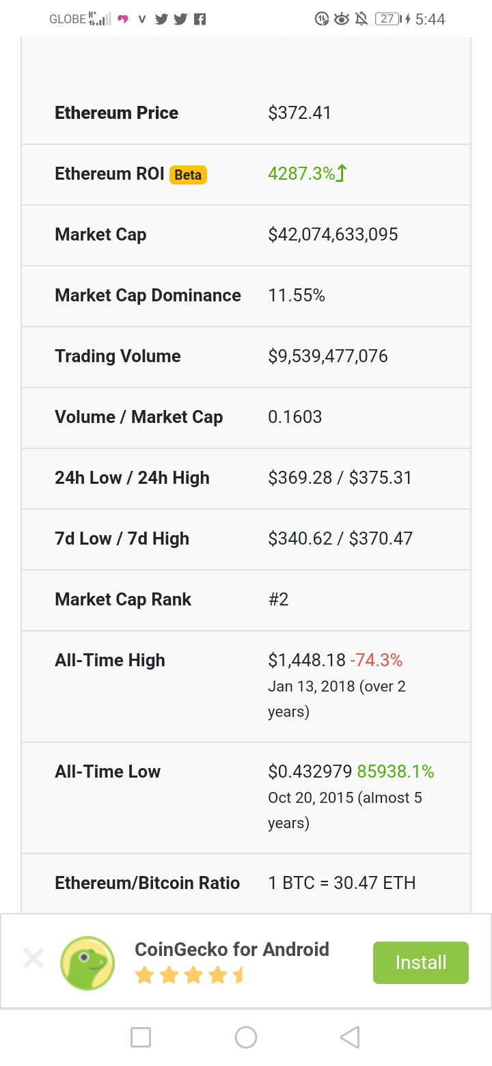The height and width of the screenshot is (1066, 492).
Task: Open recent apps via square button
Action: [141, 1037]
